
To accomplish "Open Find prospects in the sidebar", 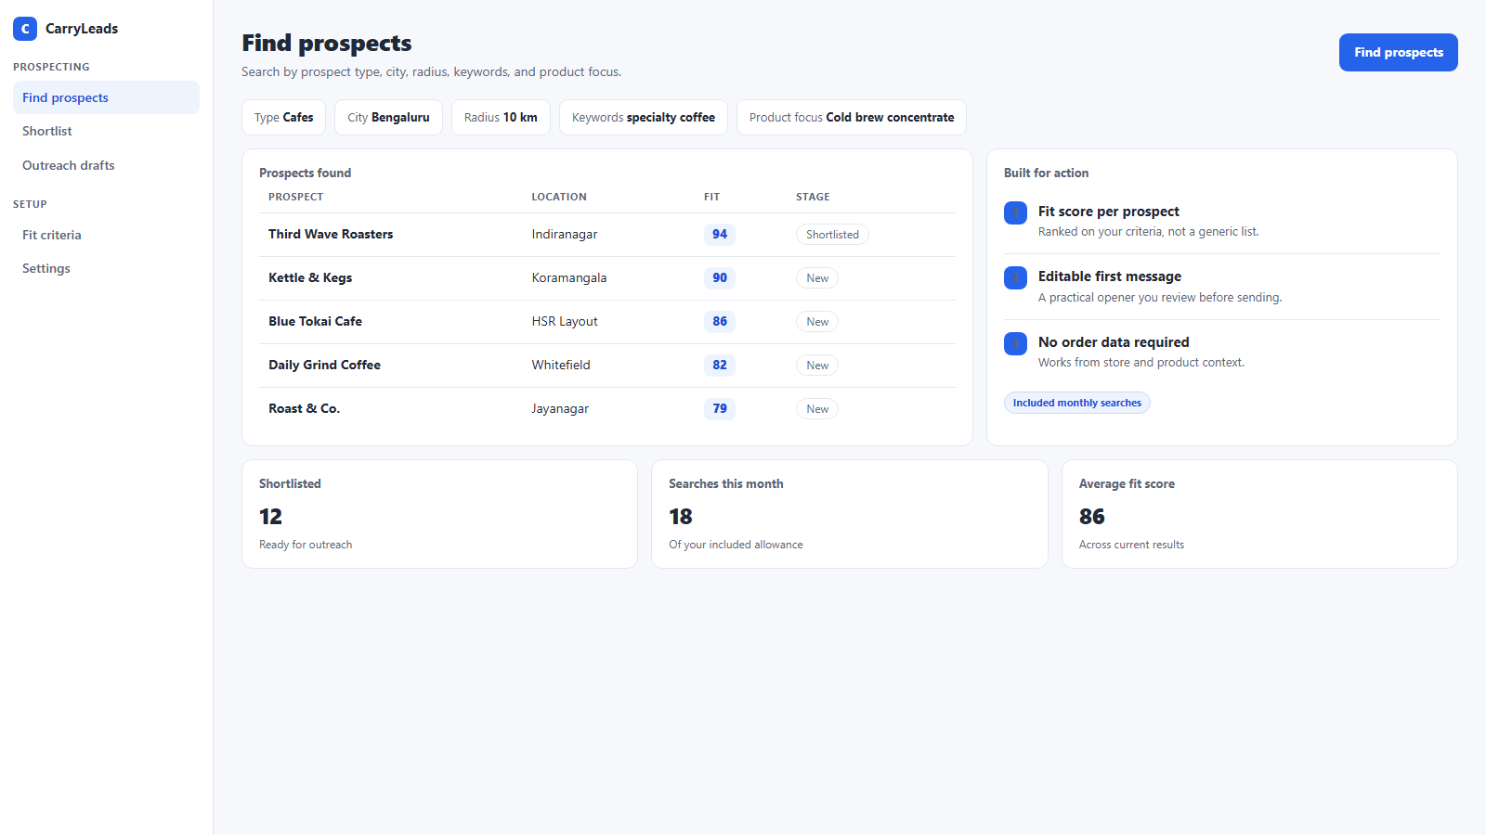I will pos(106,97).
